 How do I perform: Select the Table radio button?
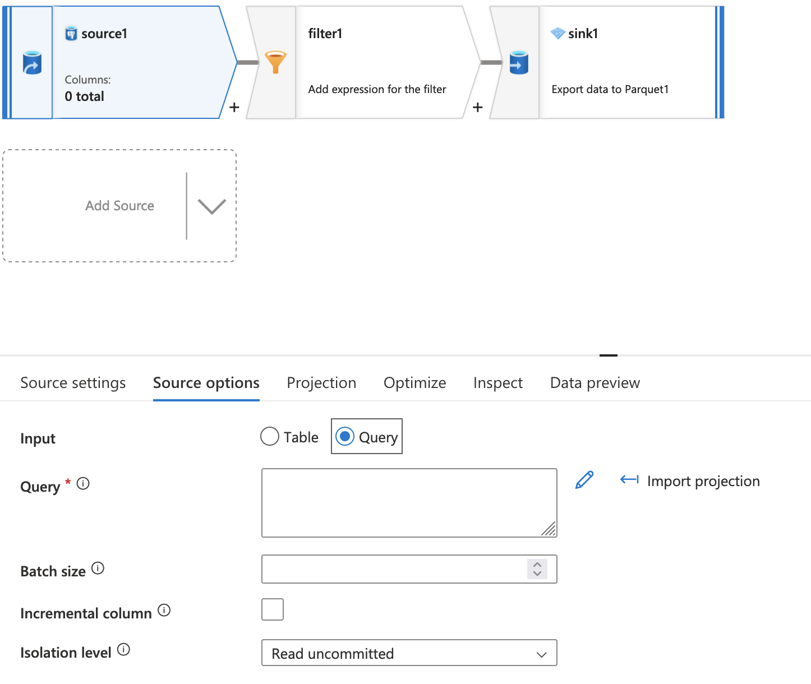click(x=270, y=436)
